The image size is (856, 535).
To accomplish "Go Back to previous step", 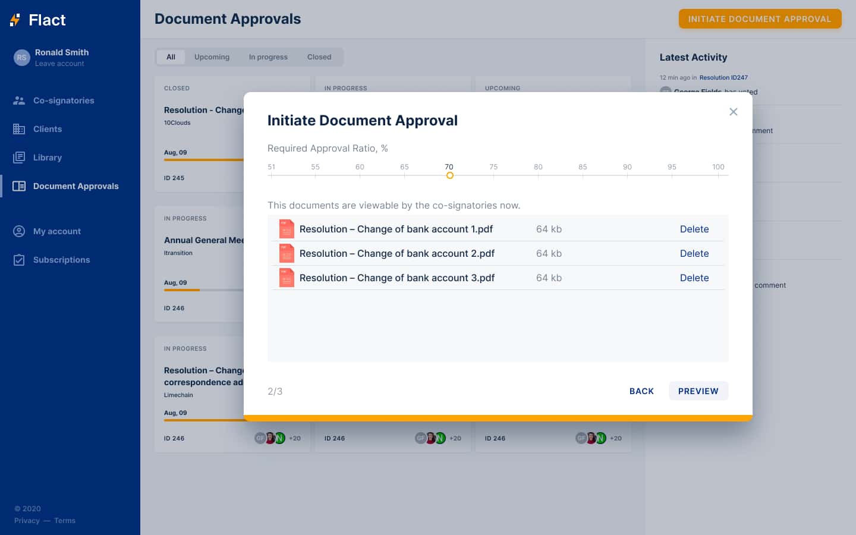I will (641, 391).
